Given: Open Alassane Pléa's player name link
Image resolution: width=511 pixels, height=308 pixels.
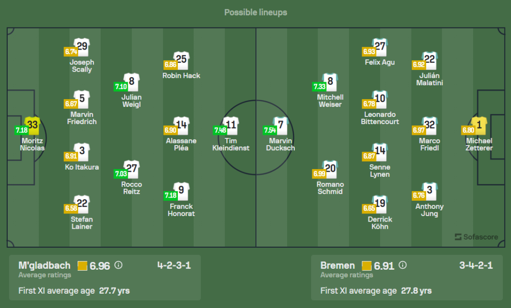Looking at the screenshot, I should click(181, 144).
